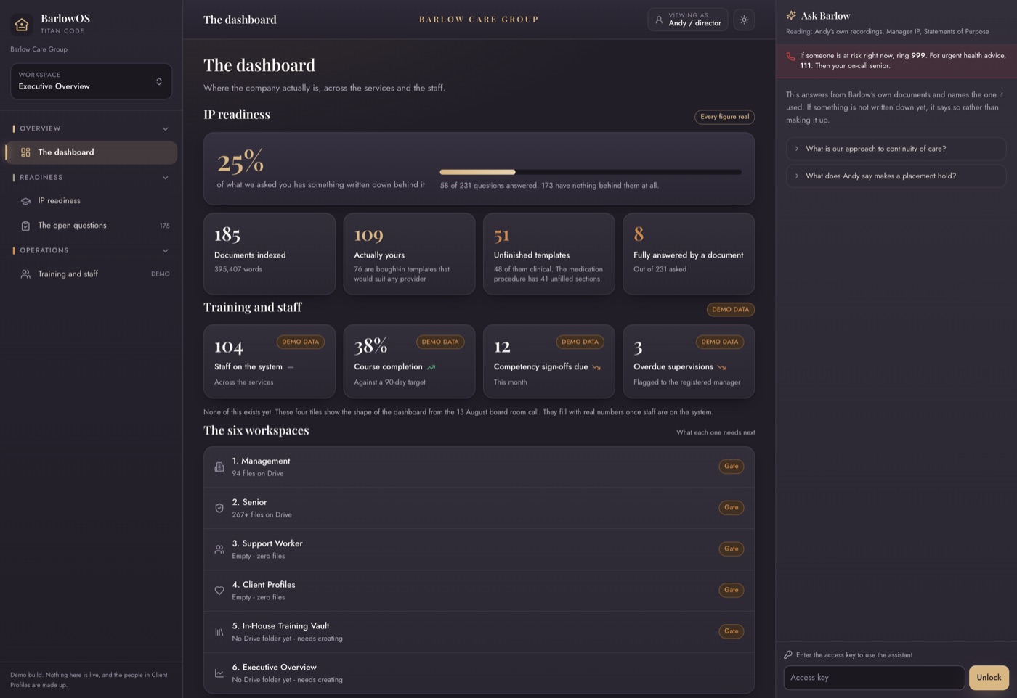This screenshot has width=1017, height=698.
Task: Open The open questions sidebar item
Action: [x=91, y=226]
